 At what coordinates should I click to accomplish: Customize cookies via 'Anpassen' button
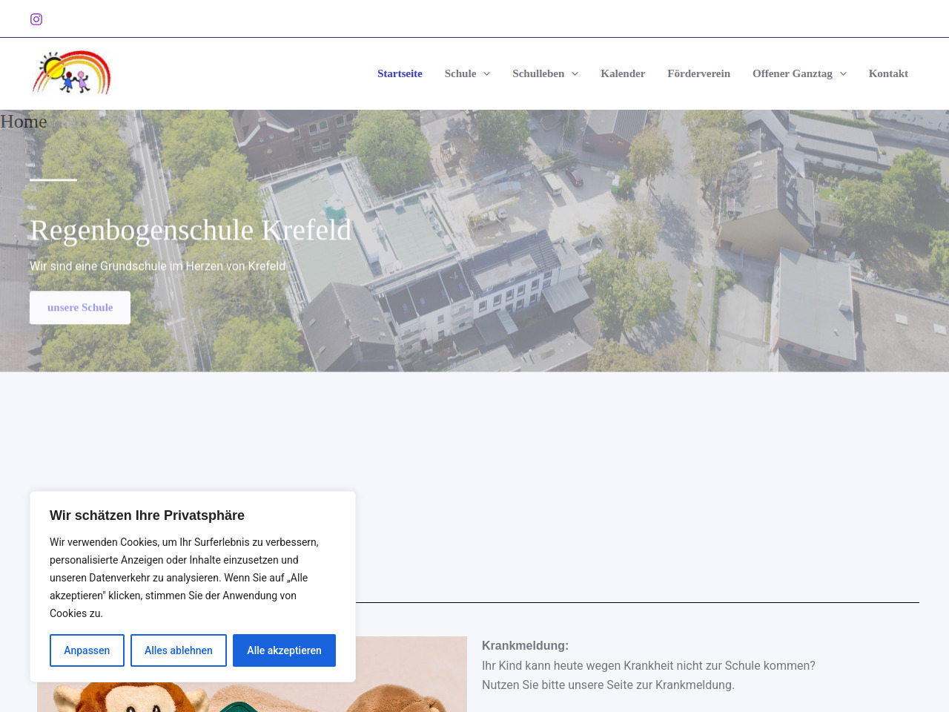87,650
